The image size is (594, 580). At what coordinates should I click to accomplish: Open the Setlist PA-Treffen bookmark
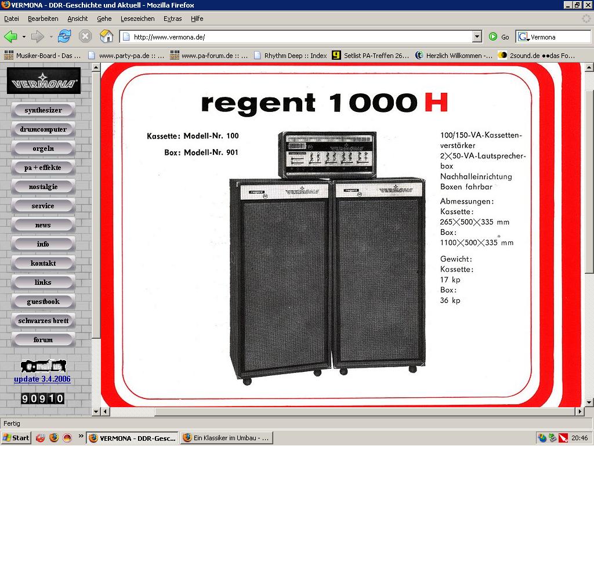coord(371,56)
